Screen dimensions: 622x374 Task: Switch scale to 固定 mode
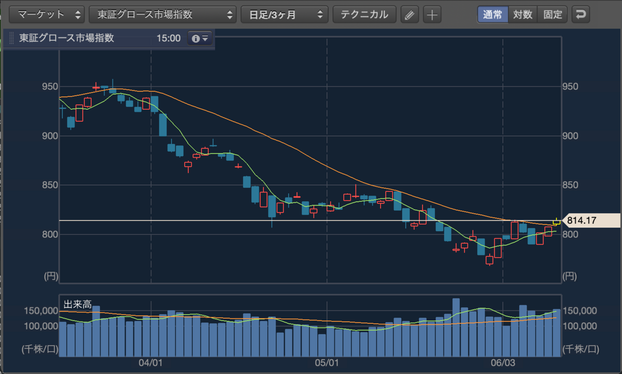pyautogui.click(x=553, y=14)
